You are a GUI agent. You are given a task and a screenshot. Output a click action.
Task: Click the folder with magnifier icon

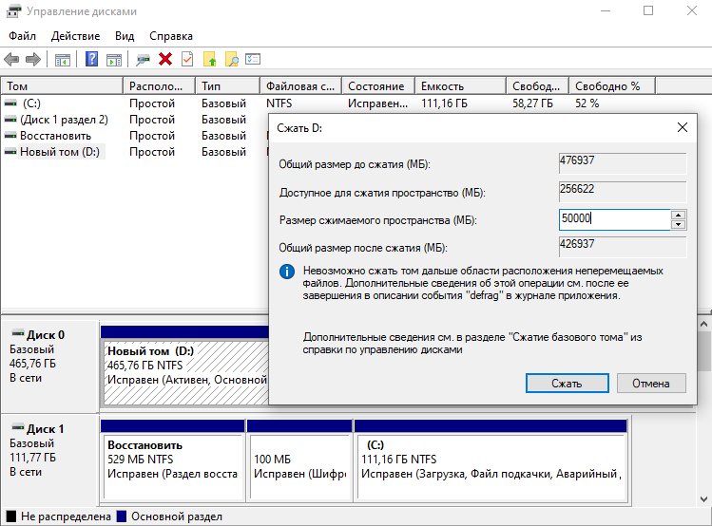tap(232, 59)
